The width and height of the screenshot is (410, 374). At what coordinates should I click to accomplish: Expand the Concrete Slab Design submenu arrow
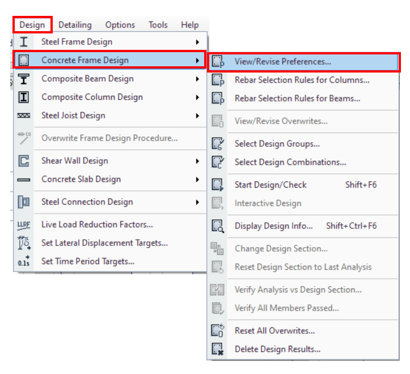click(x=197, y=180)
